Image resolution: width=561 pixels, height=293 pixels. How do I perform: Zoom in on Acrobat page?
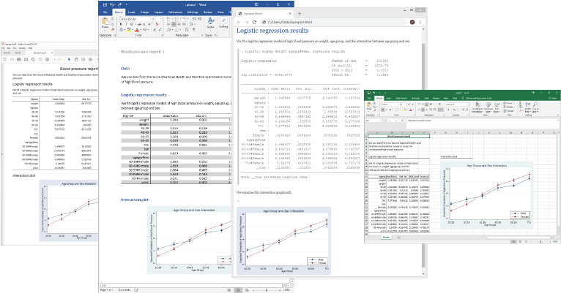click(90, 59)
